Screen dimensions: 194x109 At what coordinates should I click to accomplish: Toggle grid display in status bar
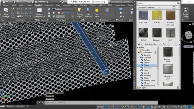[105, 107]
